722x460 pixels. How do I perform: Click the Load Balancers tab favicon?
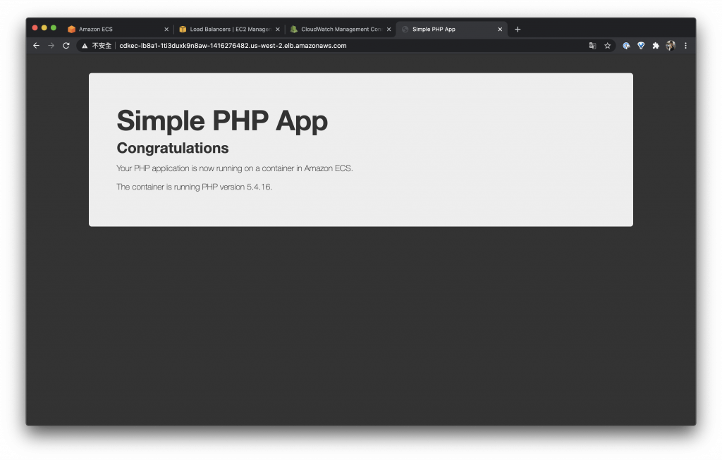tap(183, 29)
